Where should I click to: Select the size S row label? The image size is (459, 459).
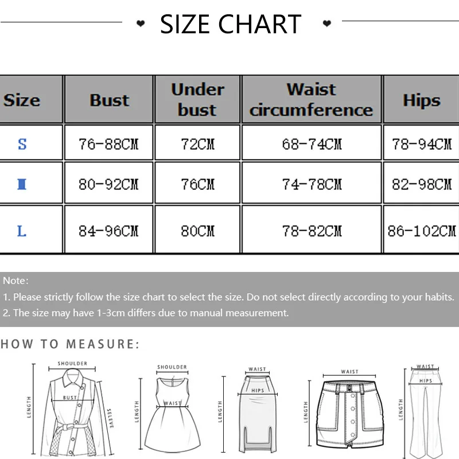tap(22, 143)
